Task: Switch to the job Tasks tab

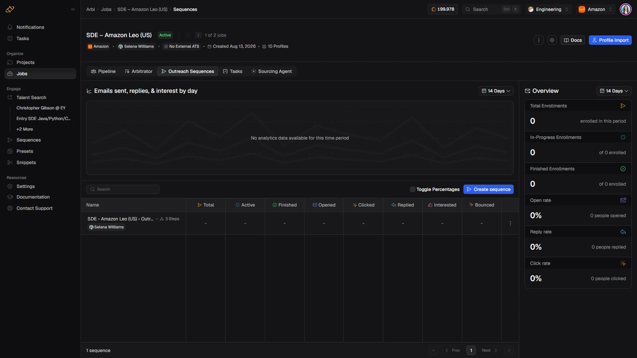Action: point(233,71)
